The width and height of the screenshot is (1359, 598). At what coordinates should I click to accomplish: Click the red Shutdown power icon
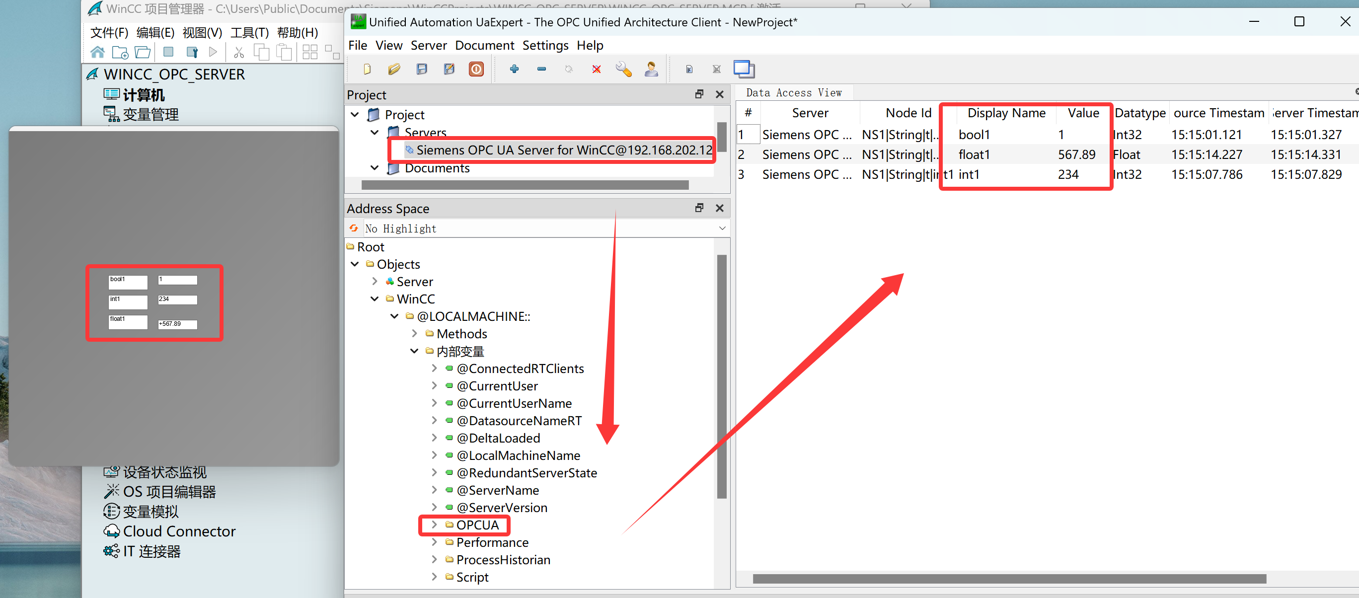click(476, 69)
